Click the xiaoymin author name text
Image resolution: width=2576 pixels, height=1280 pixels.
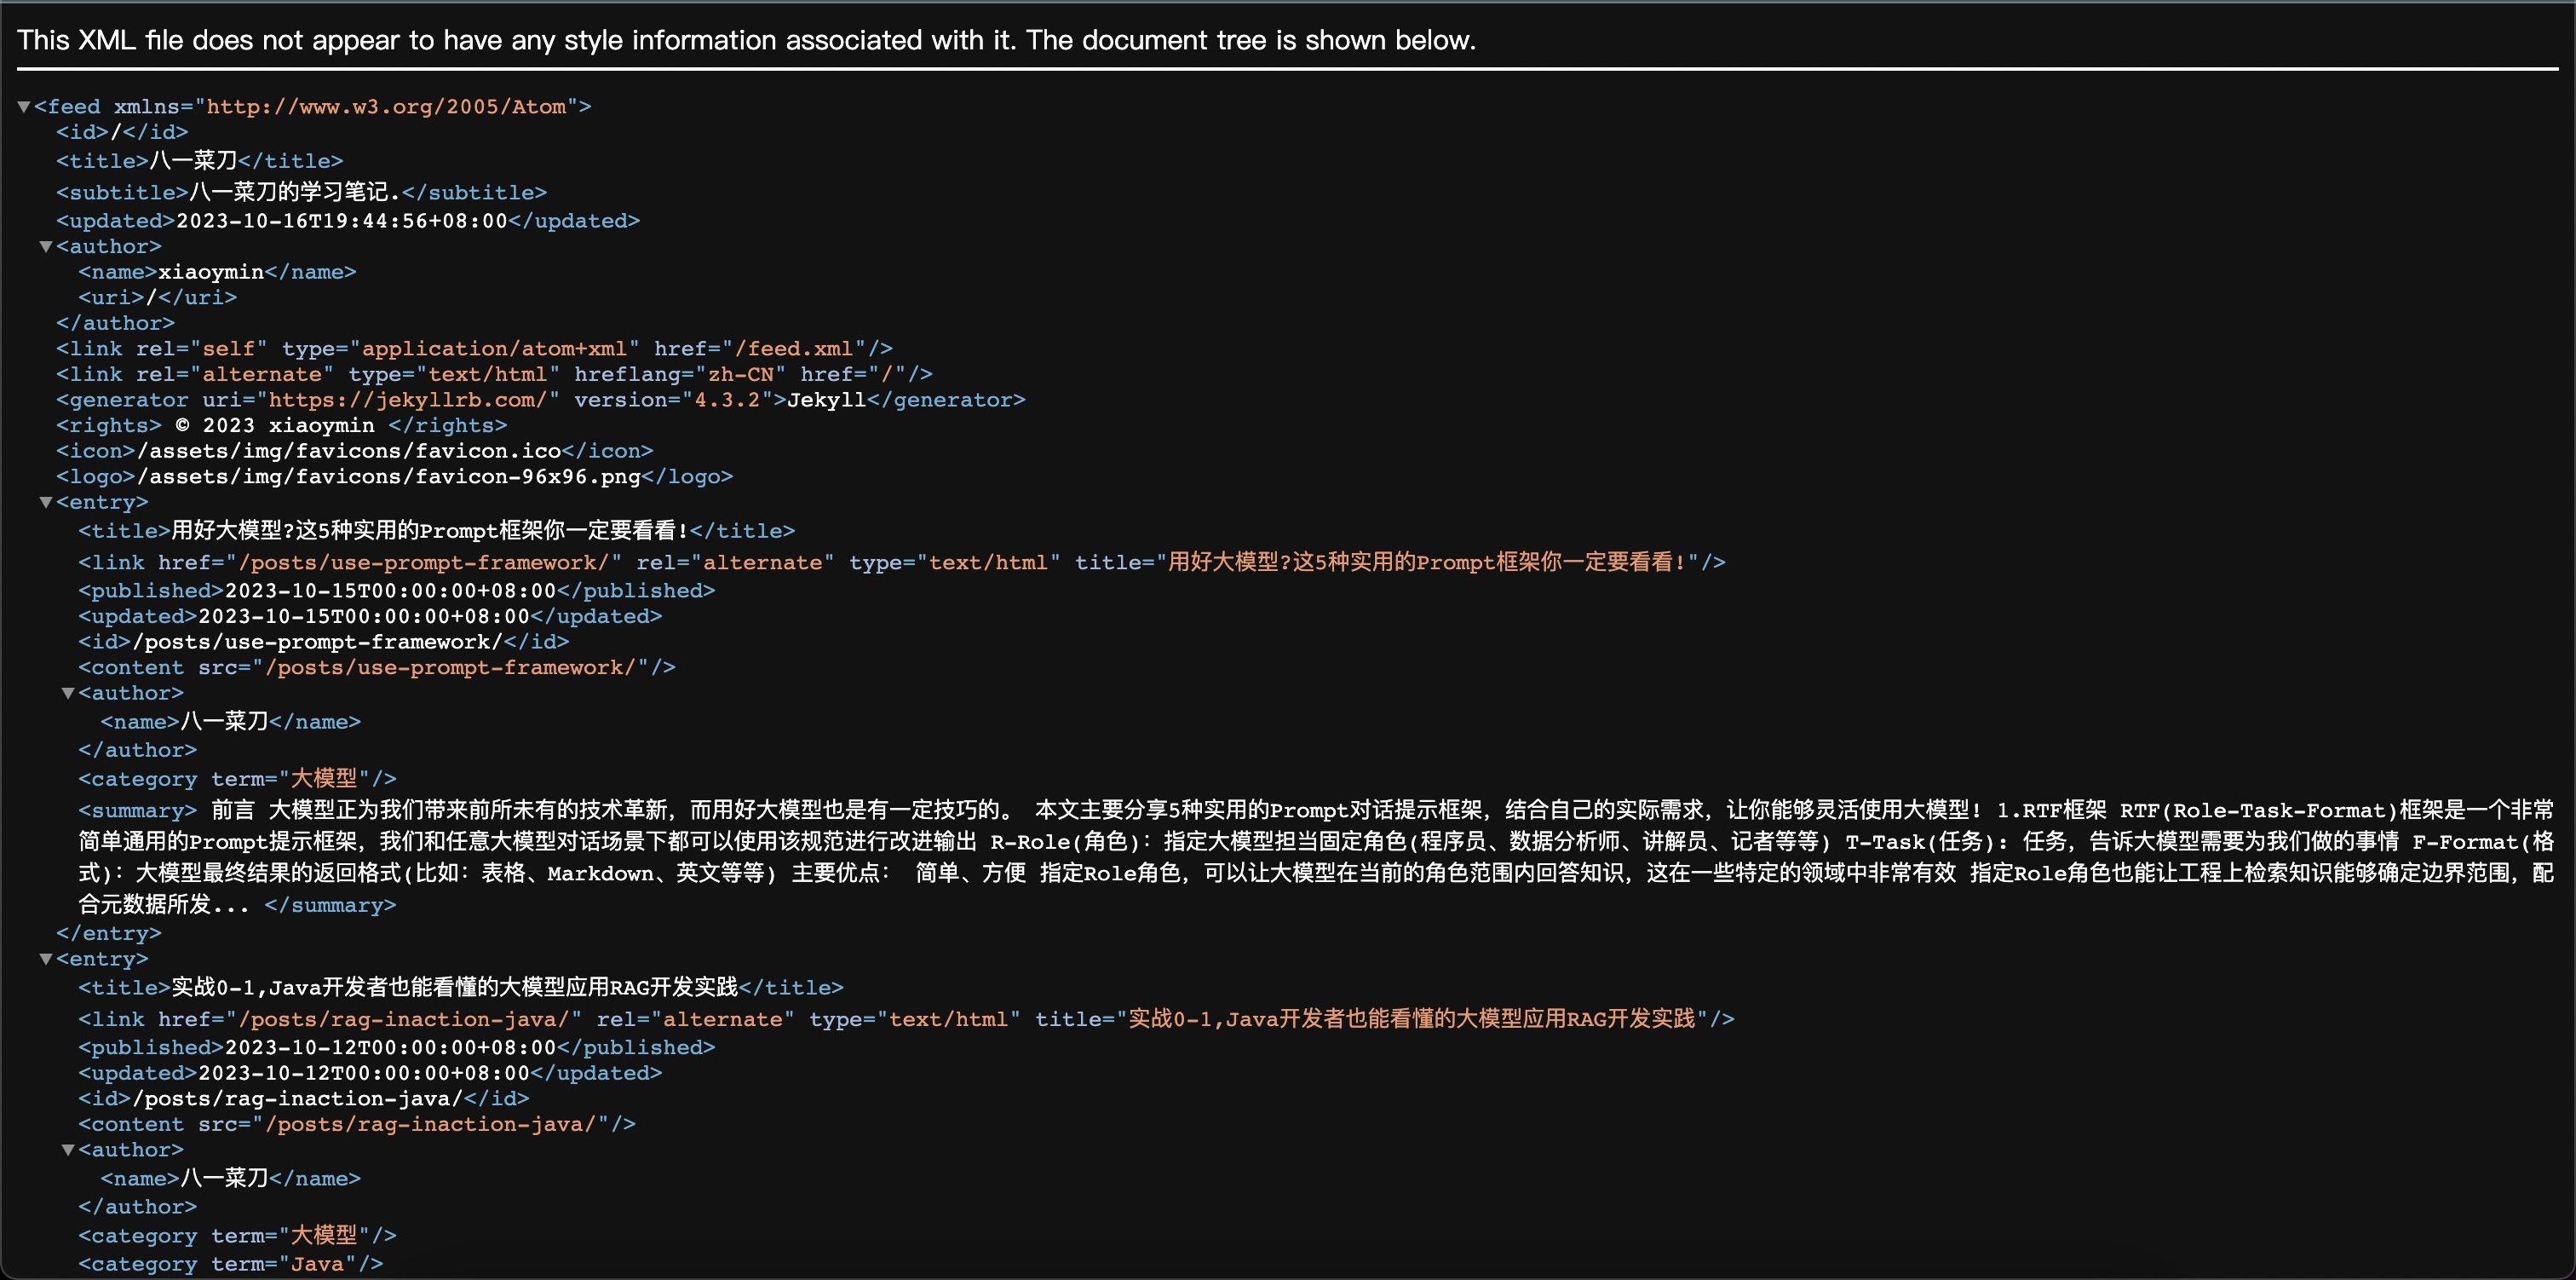tap(211, 272)
